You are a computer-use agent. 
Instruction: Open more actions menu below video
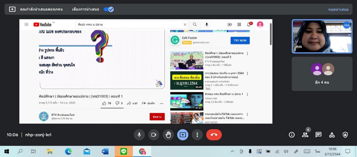(x=162, y=103)
